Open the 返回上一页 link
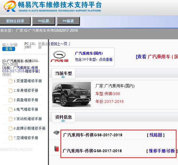178x165 pixels. click(x=60, y=44)
